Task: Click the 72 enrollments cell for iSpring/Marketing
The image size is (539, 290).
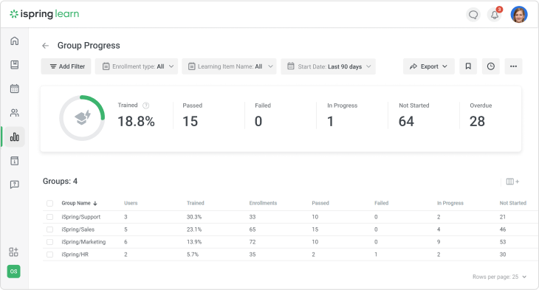Action: (x=253, y=242)
